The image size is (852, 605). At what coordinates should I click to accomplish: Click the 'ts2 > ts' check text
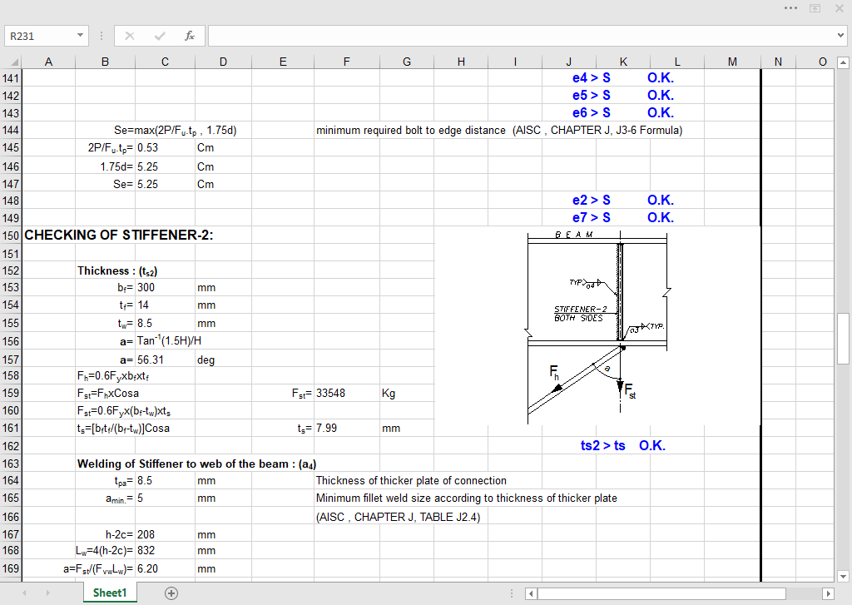click(x=602, y=446)
